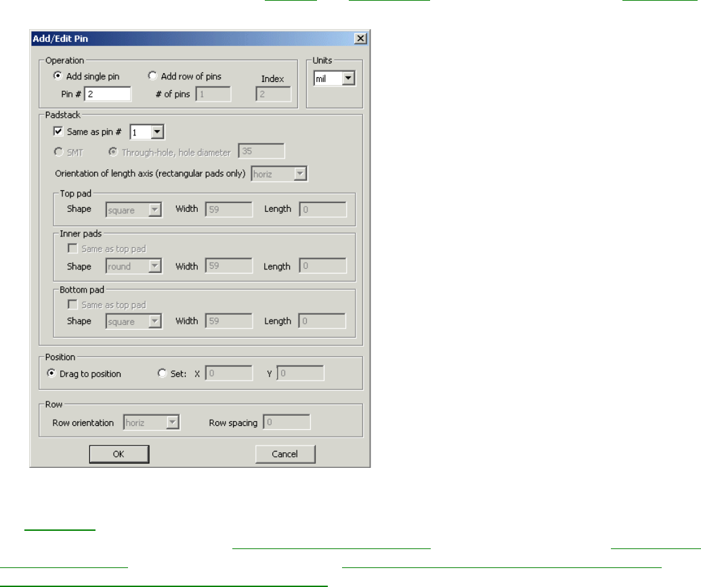Open the Row orientation dropdown
The height and width of the screenshot is (587, 701).
pos(152,422)
